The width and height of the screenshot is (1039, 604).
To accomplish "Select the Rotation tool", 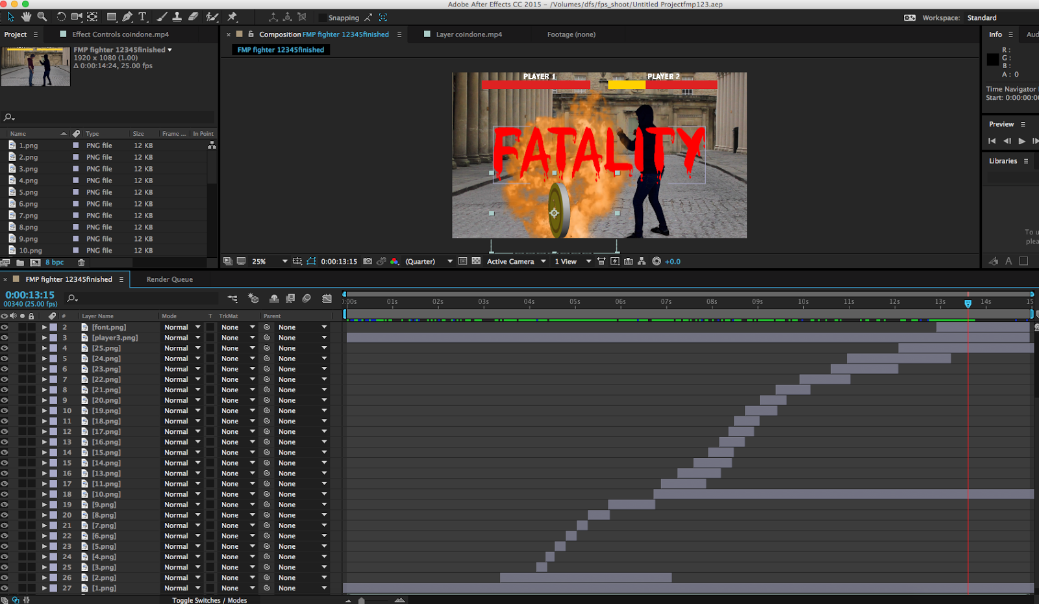I will pyautogui.click(x=61, y=17).
